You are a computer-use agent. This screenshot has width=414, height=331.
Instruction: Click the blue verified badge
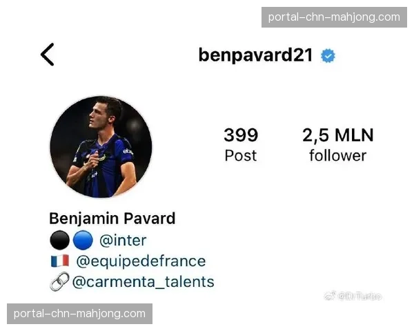pos(328,56)
